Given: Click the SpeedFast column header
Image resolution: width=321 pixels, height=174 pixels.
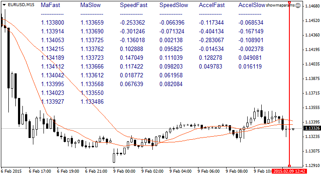Looking at the screenshot, I should click(x=133, y=5).
